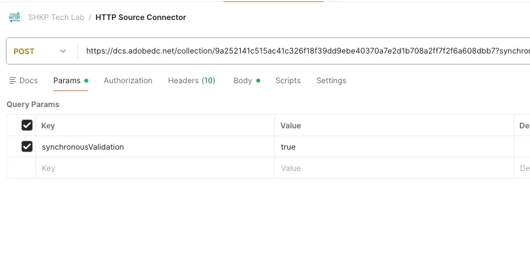Click the HTTP request icon beside breadcrumb
The image size is (530, 258).
15,17
